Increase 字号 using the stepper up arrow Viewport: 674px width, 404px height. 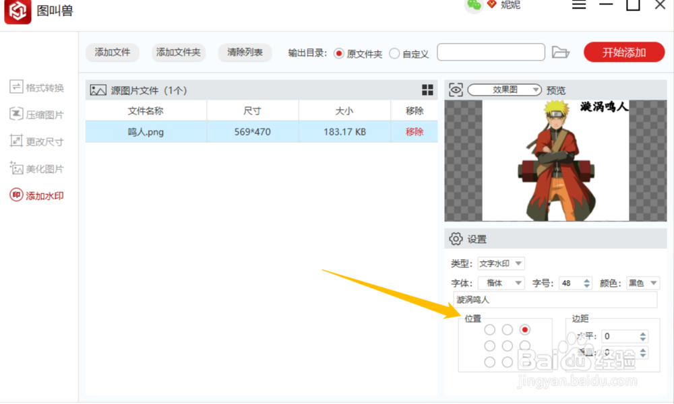click(586, 279)
